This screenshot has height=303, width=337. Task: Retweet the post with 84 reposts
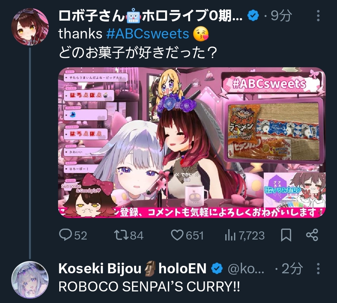[x=121, y=235]
